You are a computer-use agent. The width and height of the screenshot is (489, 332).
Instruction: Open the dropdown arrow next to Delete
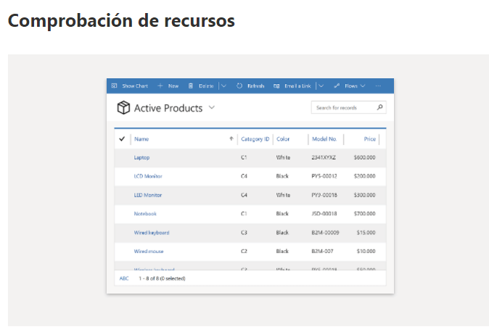pos(223,86)
